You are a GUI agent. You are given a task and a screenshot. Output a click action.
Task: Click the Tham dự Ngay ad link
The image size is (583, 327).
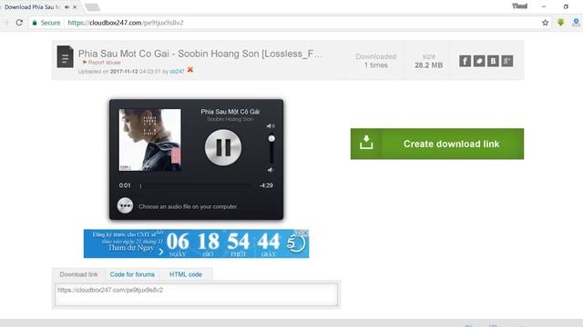(x=131, y=248)
